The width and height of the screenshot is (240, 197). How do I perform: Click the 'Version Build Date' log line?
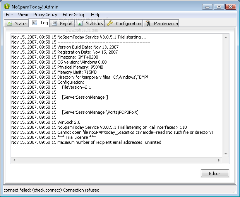coord(65,47)
